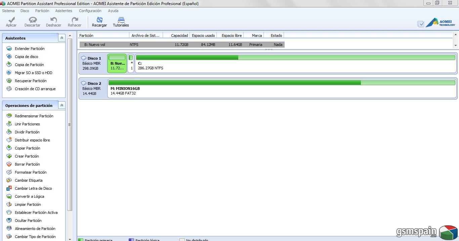Select the M: MINION16GB FAT32 partition

(x=282, y=88)
